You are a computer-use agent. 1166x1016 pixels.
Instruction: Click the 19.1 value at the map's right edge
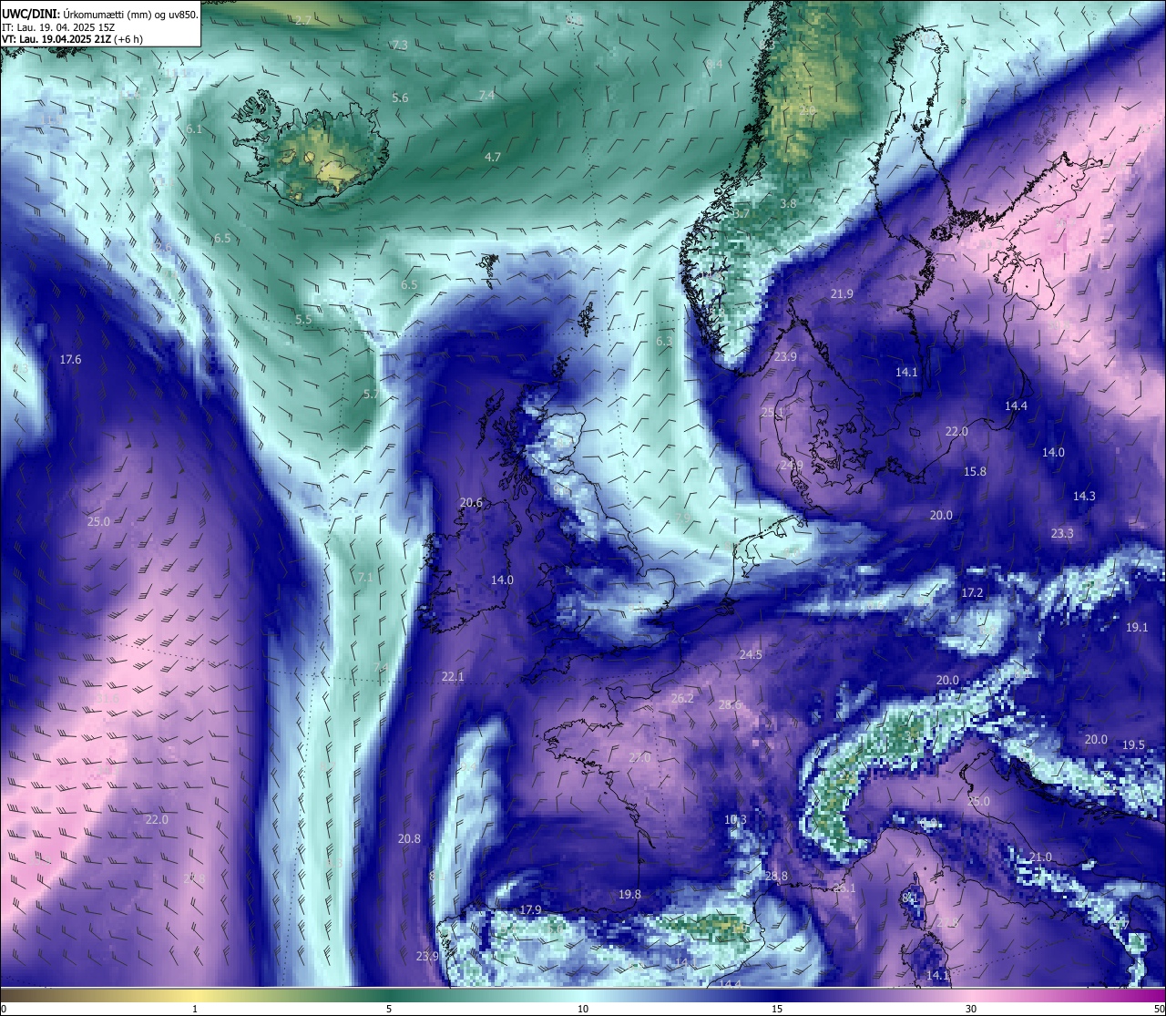tap(1137, 628)
